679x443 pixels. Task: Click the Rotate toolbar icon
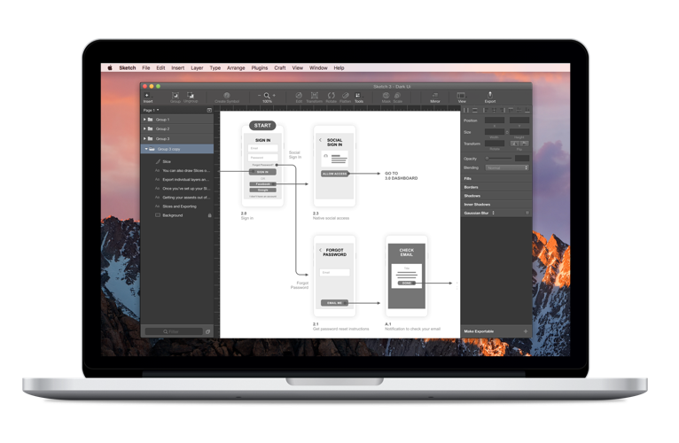coord(332,97)
